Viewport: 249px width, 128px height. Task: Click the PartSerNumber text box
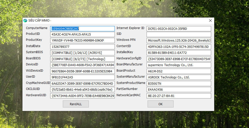click(179, 89)
